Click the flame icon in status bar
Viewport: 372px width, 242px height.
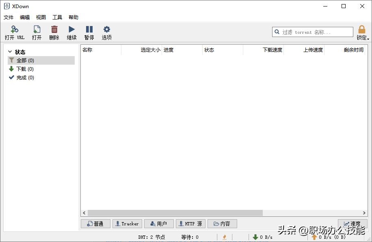click(x=225, y=237)
